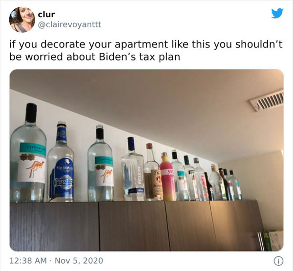Image resolution: width=293 pixels, height=271 pixels.
Task: Open the tweet info icon
Action: (x=278, y=261)
